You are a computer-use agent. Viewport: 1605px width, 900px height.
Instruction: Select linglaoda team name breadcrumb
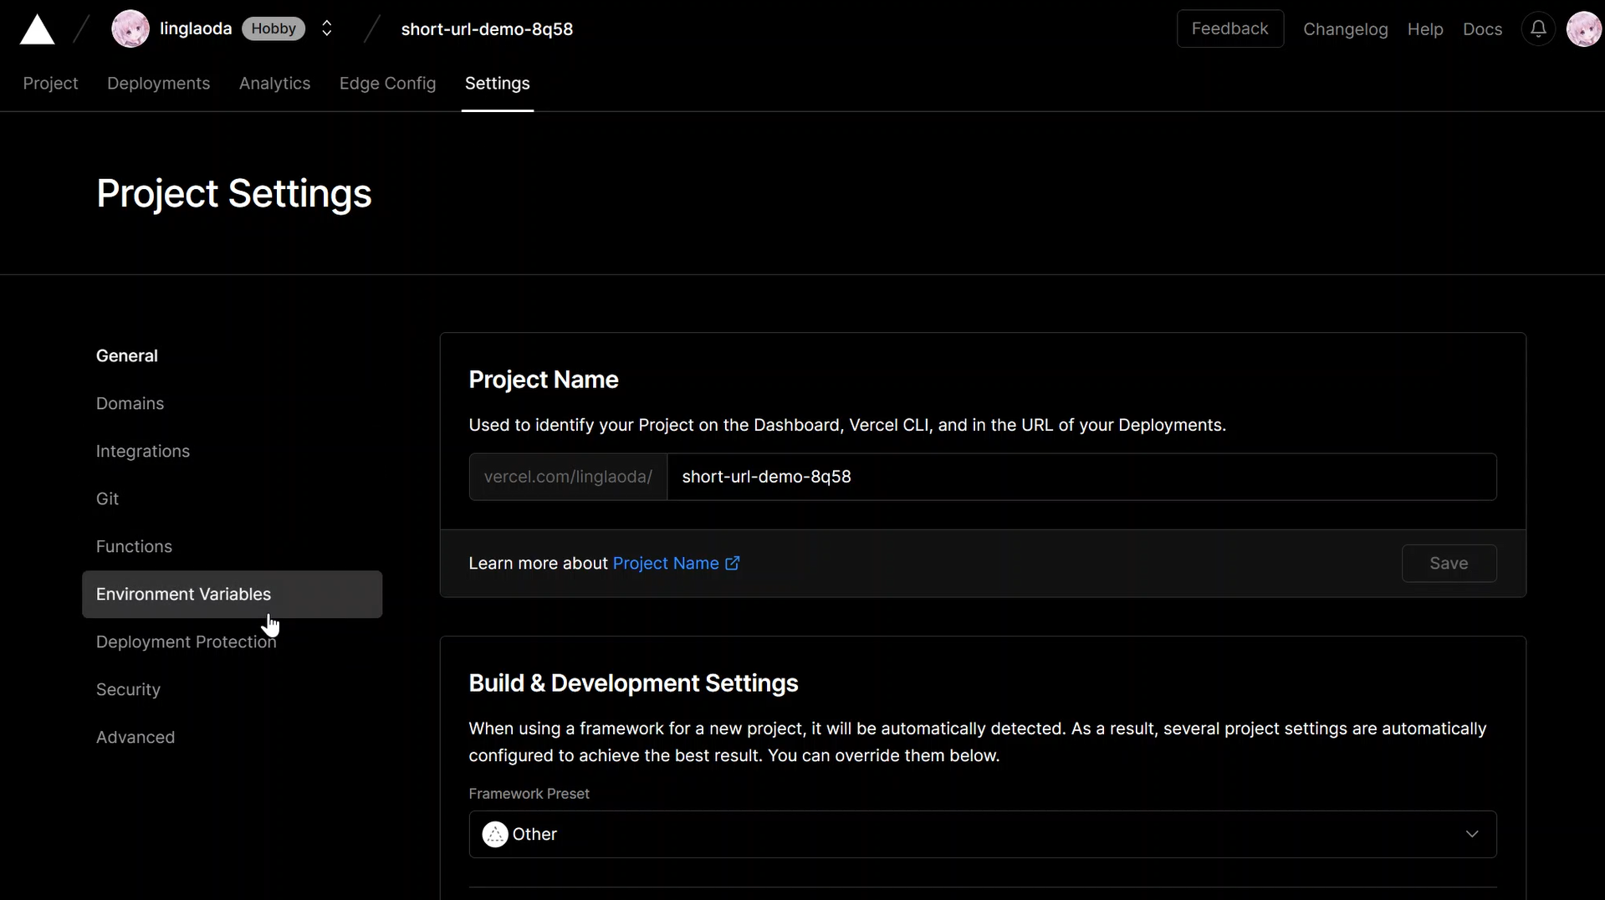click(x=196, y=29)
